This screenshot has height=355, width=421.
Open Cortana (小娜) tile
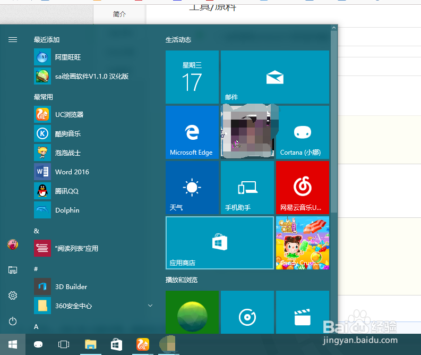coord(303,132)
